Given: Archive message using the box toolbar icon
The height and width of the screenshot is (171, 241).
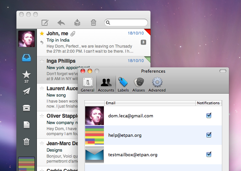Looking at the screenshot, I should tap(77, 22).
